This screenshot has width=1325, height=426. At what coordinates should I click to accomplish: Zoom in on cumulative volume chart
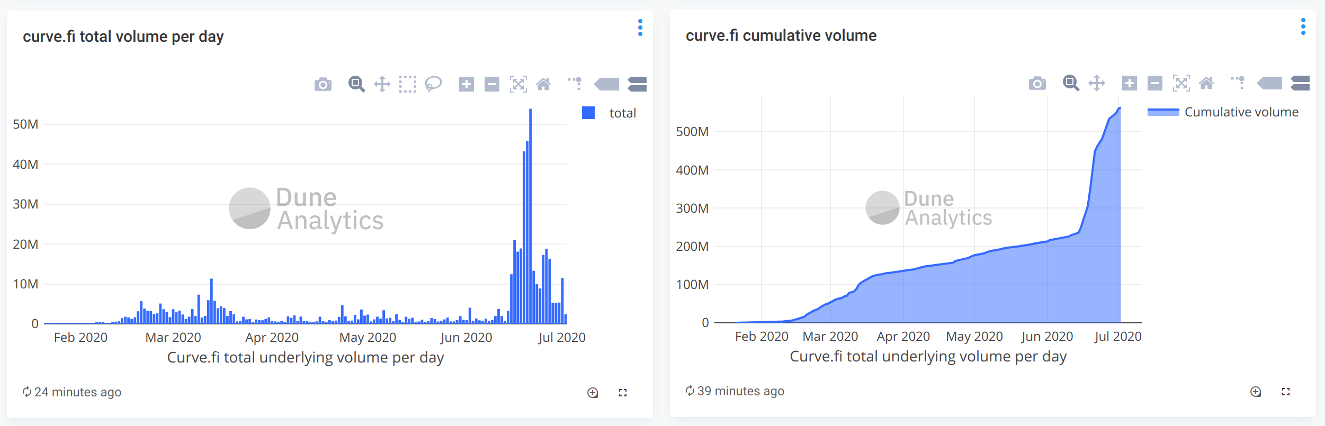coord(1130,83)
